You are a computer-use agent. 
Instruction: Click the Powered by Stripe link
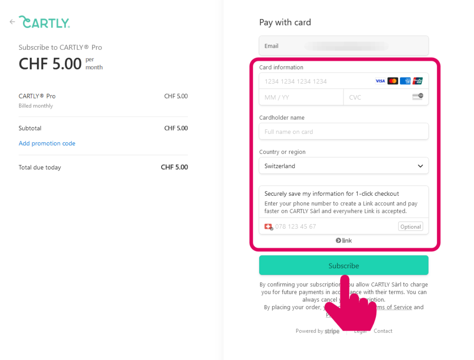click(317, 331)
